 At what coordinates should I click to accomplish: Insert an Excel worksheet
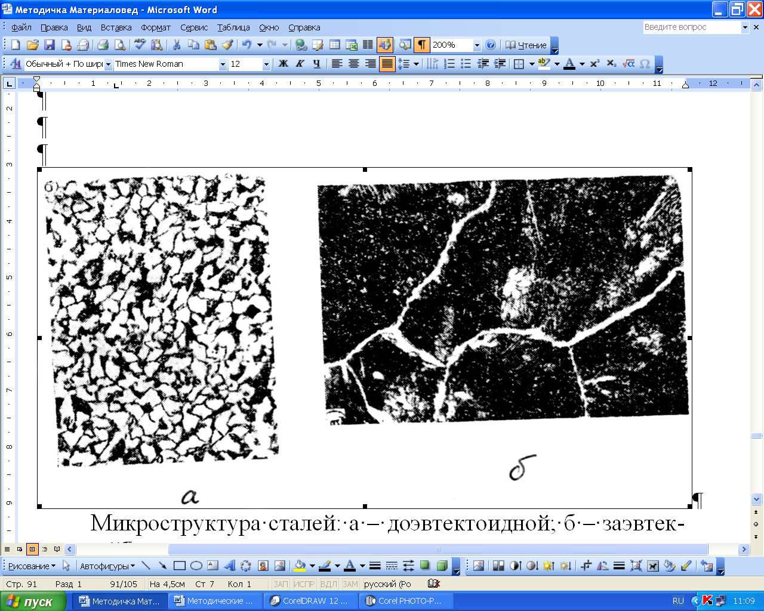[352, 45]
